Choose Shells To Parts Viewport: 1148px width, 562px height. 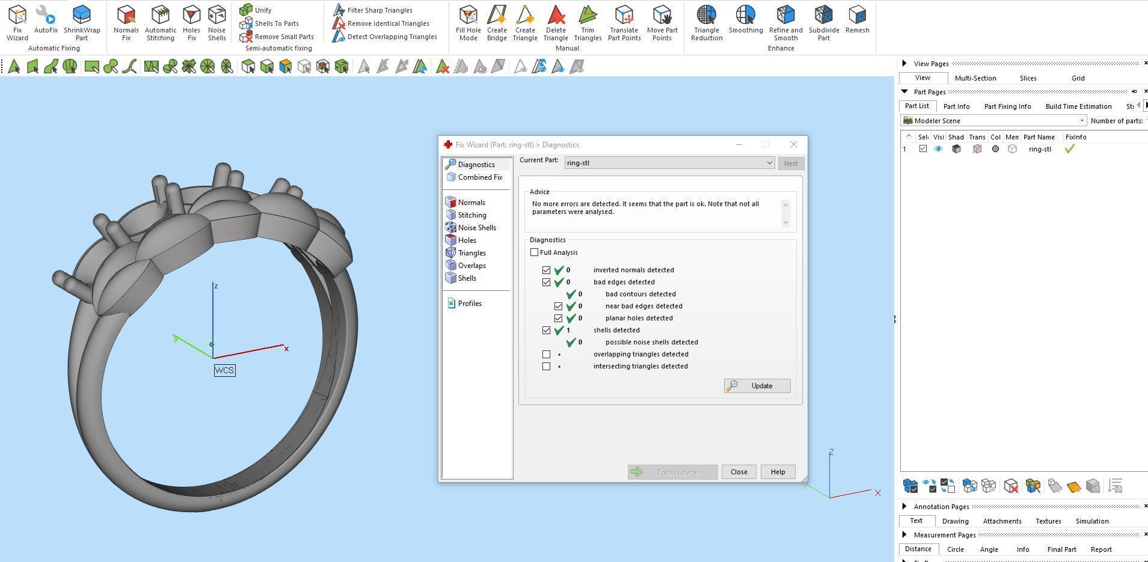pos(269,23)
